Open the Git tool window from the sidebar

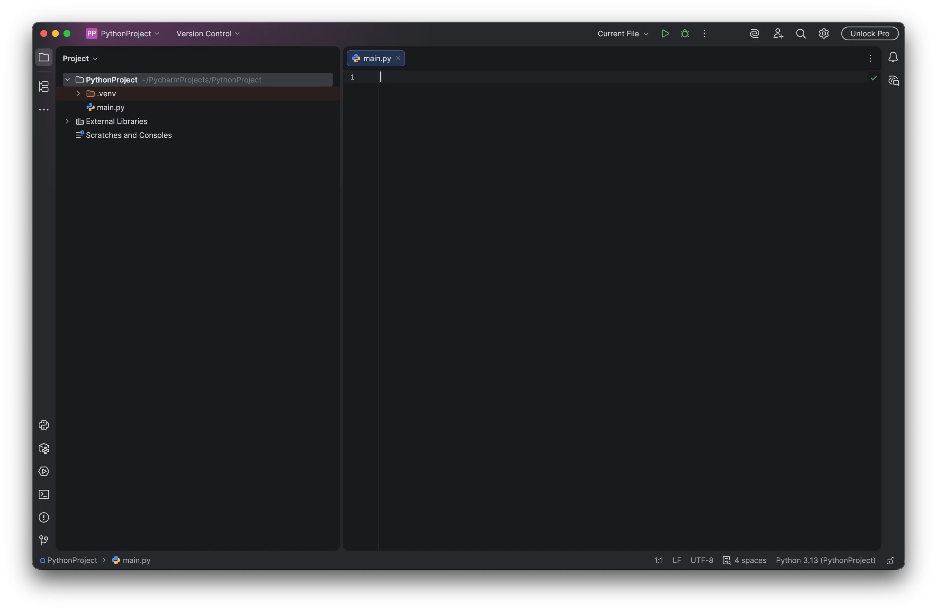pos(44,540)
